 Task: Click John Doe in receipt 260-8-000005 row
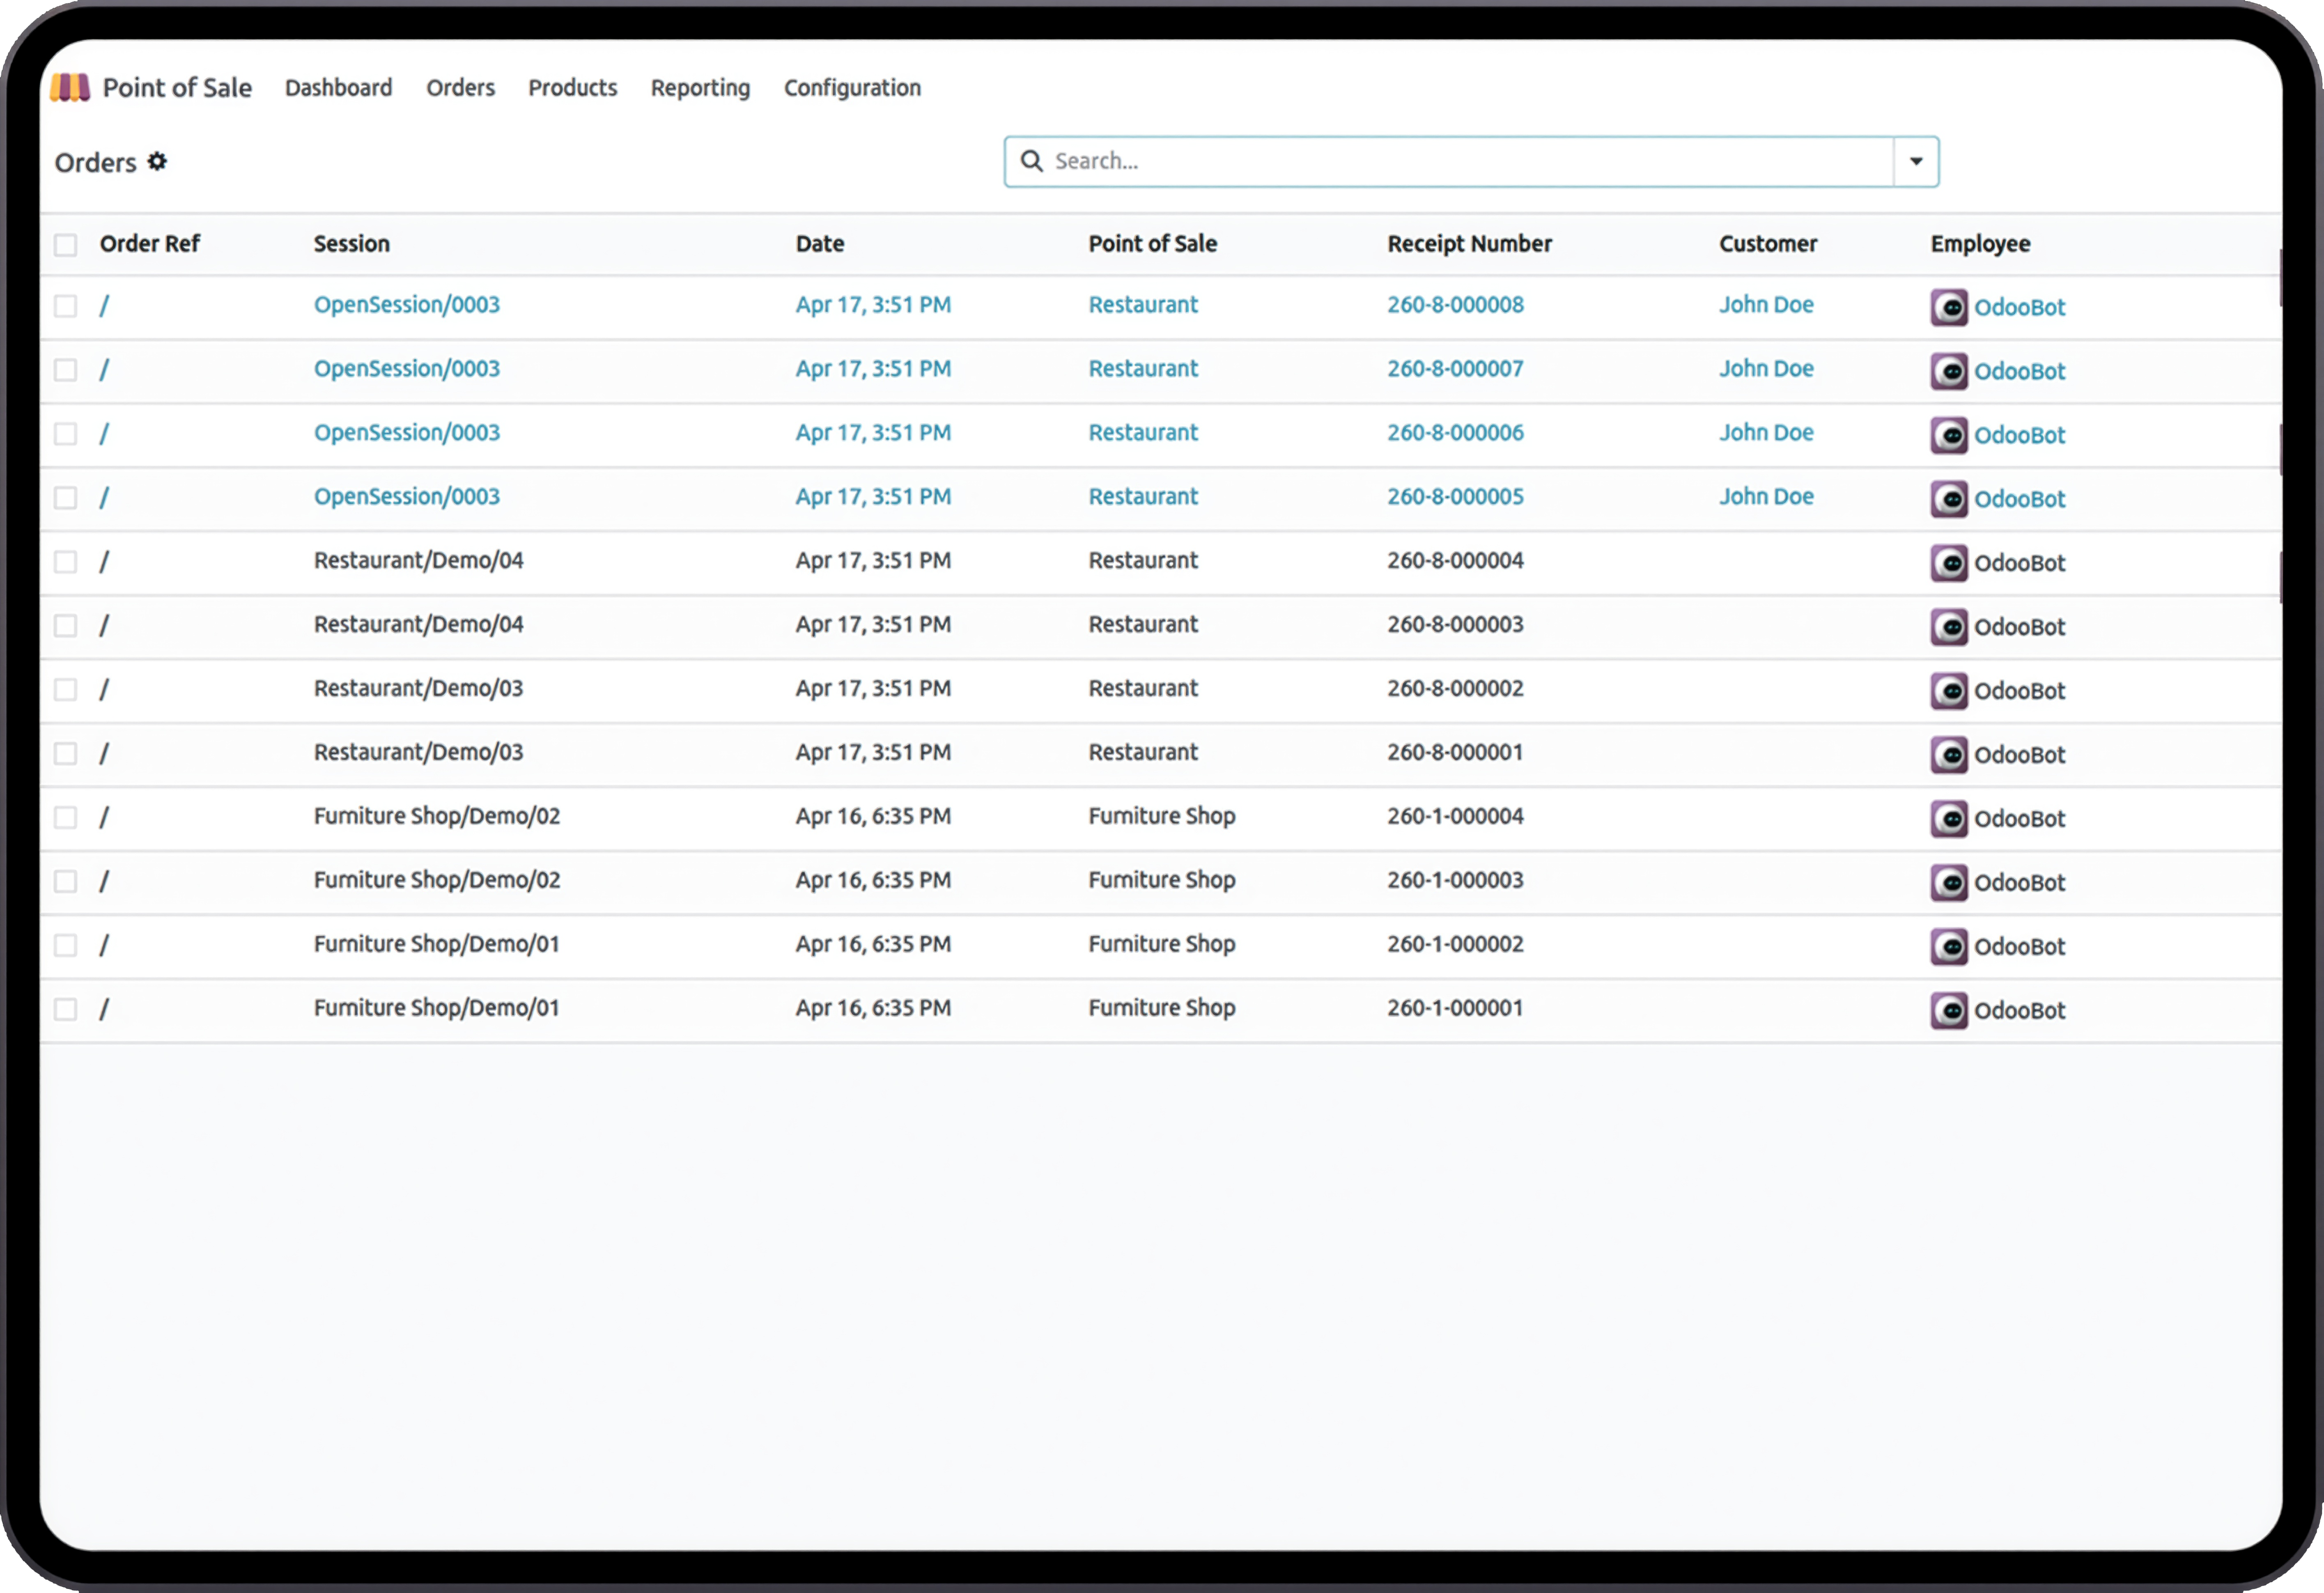1766,497
